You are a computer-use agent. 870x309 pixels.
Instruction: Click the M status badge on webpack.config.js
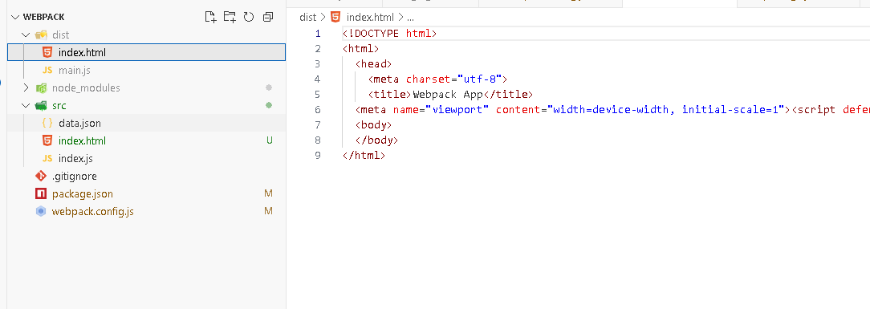[269, 211]
